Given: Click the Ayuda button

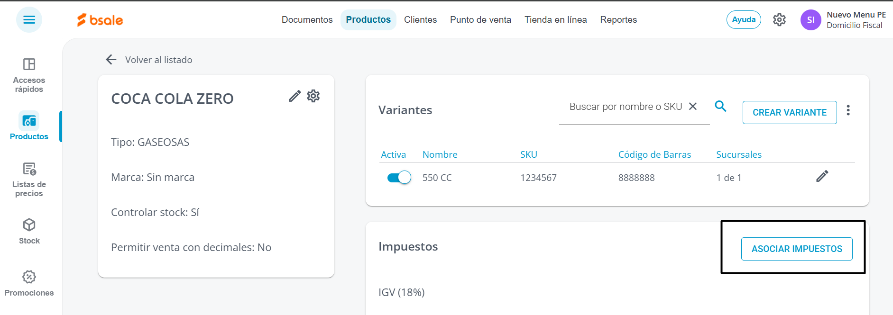Looking at the screenshot, I should (x=744, y=20).
